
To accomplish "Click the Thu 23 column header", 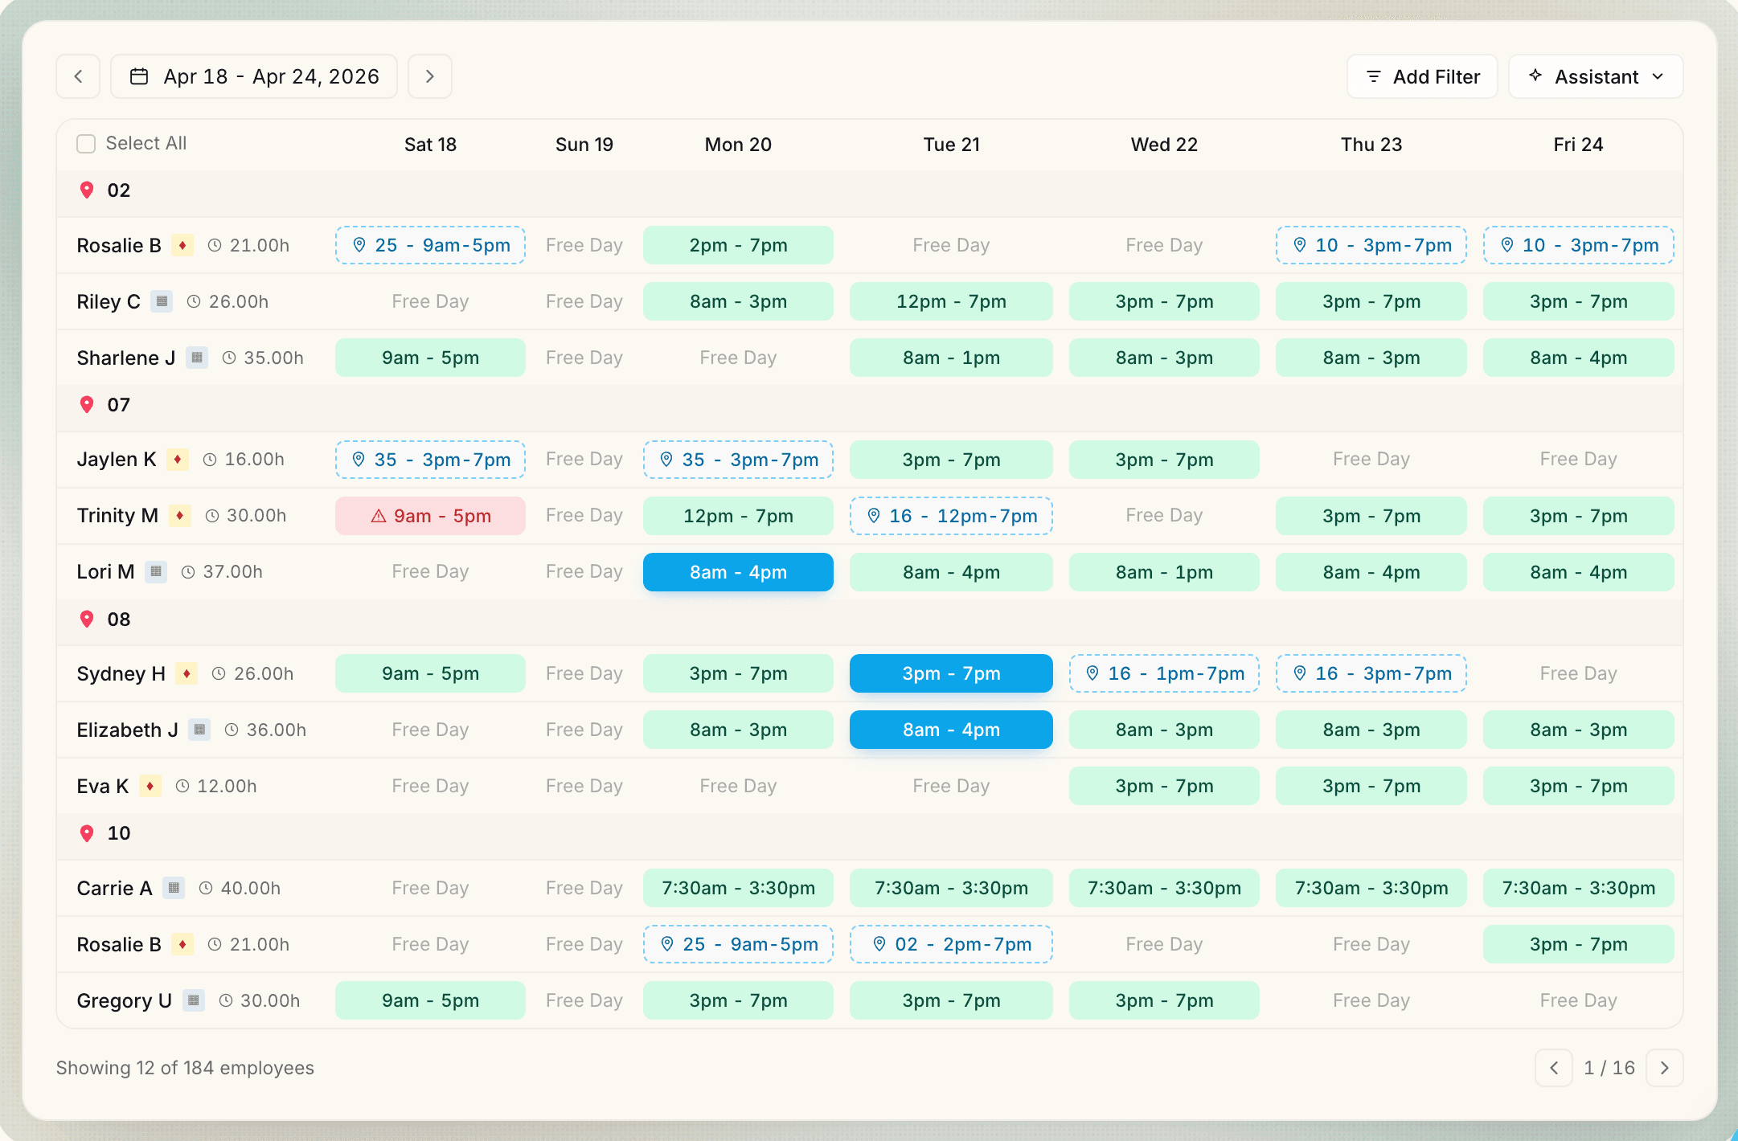I will coord(1371,145).
